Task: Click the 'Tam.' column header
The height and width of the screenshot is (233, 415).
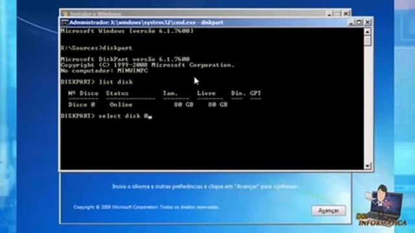Action: (x=170, y=93)
